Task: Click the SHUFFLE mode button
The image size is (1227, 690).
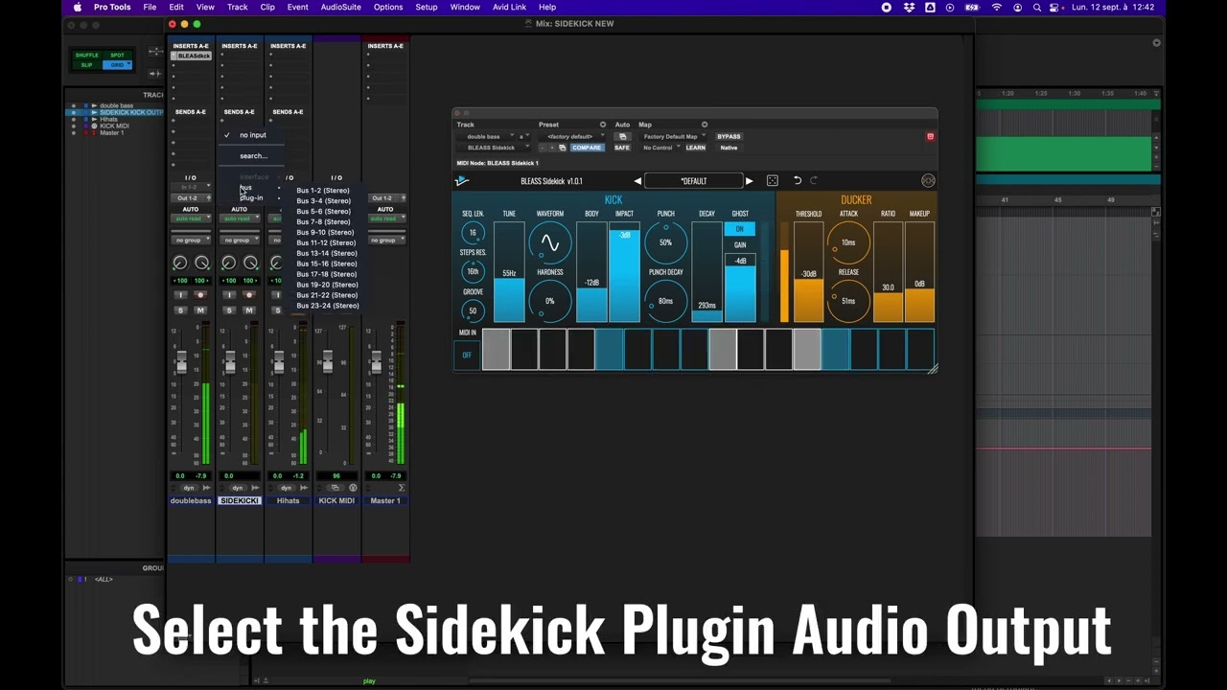Action: click(x=87, y=56)
